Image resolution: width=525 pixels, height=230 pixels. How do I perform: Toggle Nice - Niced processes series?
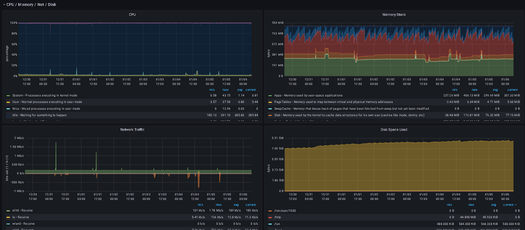[46, 109]
